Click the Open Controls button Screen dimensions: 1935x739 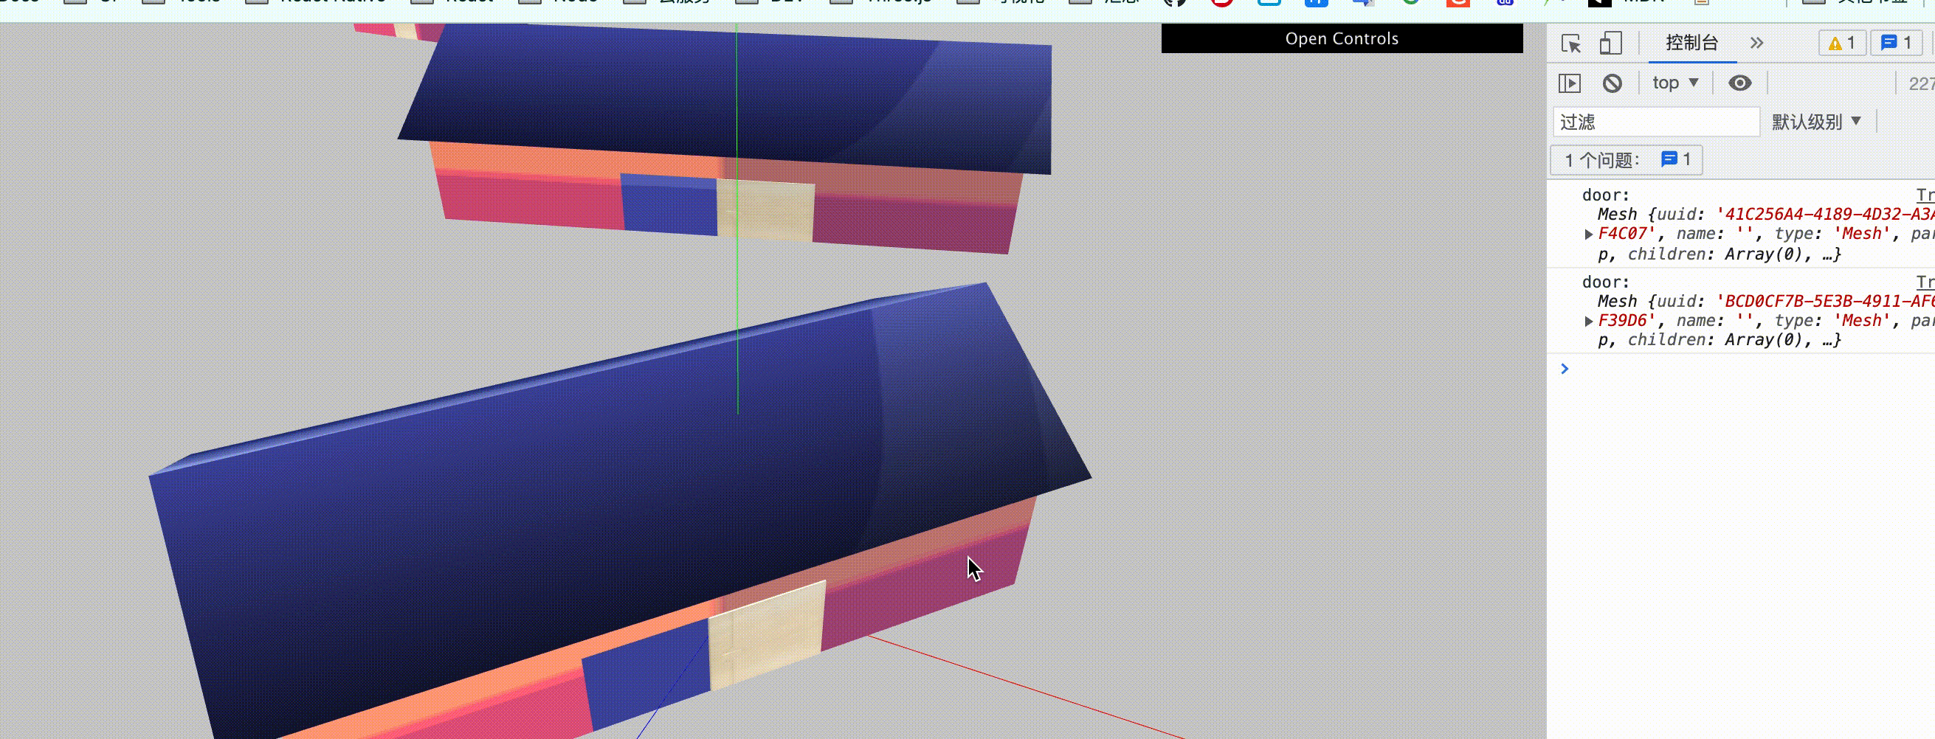click(x=1342, y=38)
